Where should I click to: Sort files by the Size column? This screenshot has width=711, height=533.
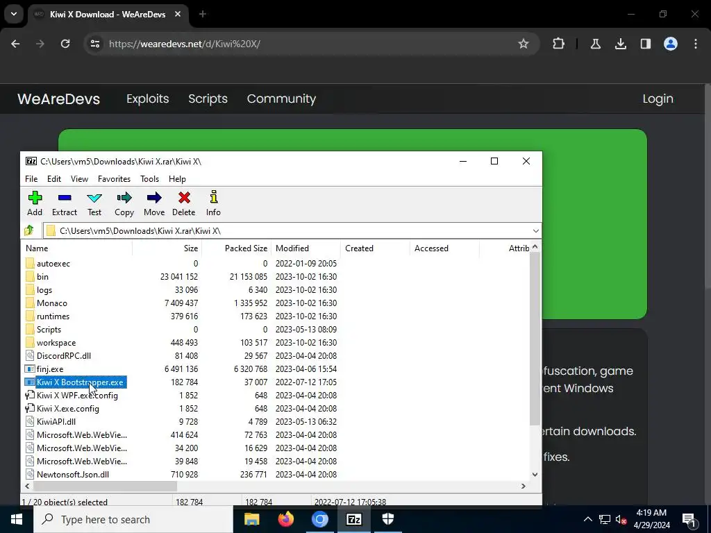[167, 248]
